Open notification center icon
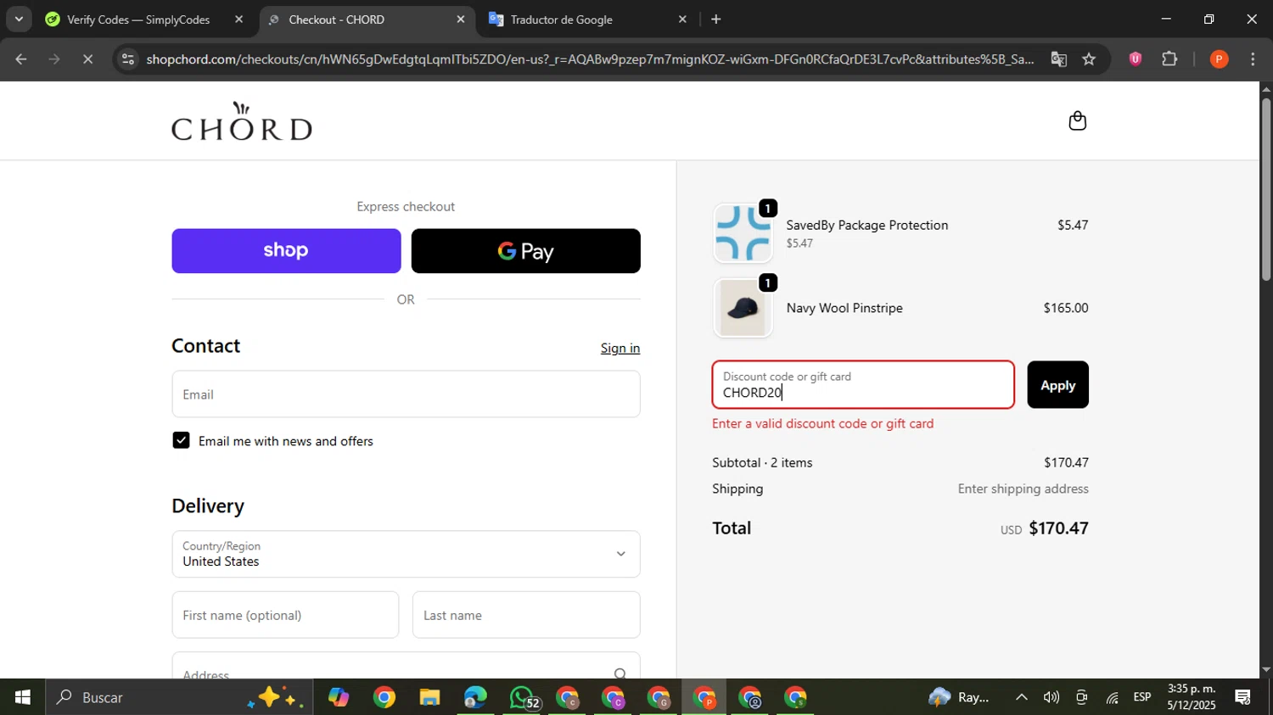Screen dimensions: 1273x715 point(1243,697)
